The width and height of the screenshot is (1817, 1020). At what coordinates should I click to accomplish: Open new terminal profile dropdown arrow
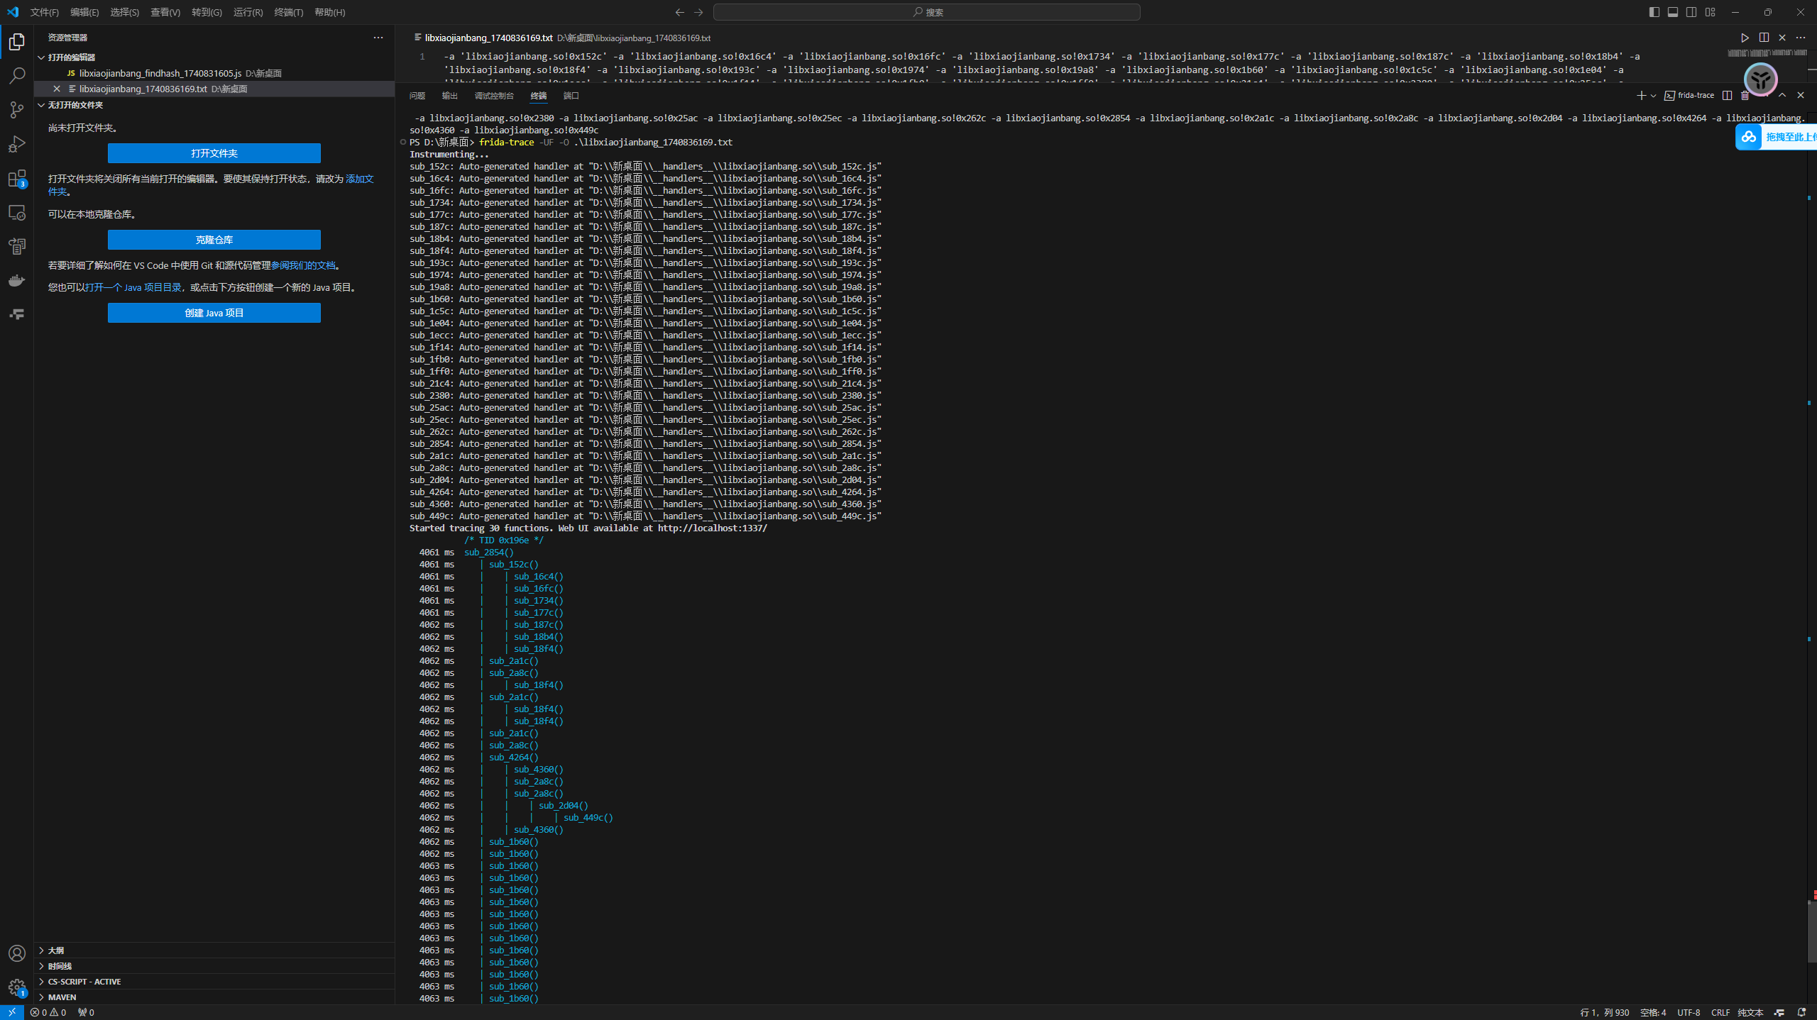click(x=1654, y=96)
